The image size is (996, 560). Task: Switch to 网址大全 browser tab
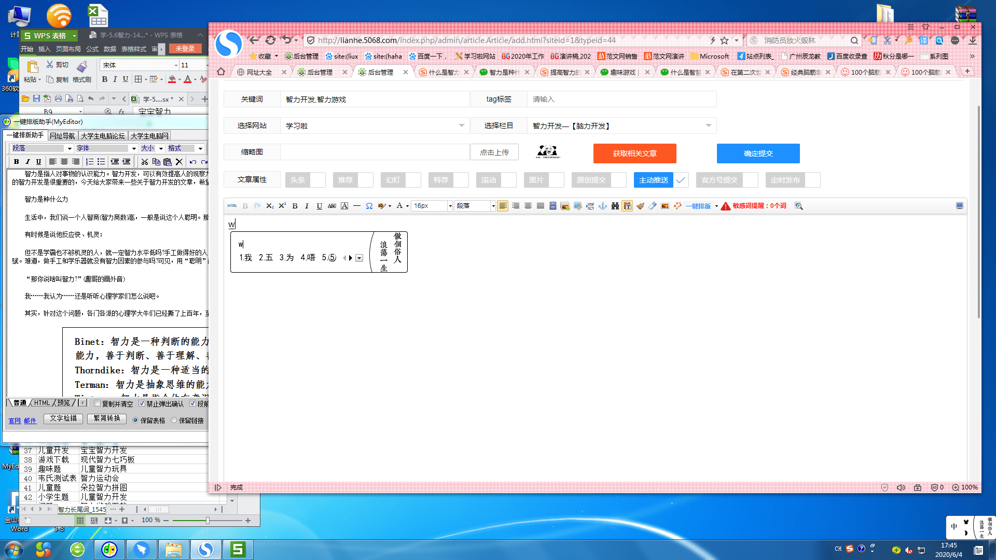point(259,72)
